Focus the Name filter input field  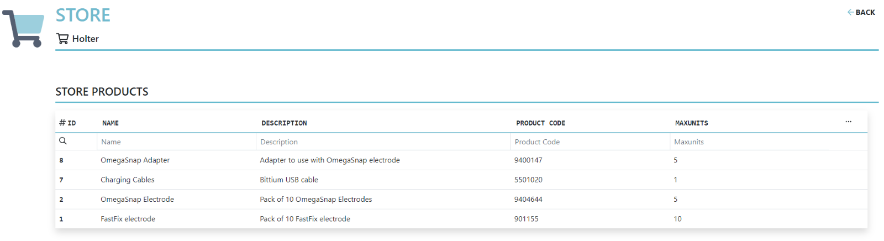tap(176, 142)
